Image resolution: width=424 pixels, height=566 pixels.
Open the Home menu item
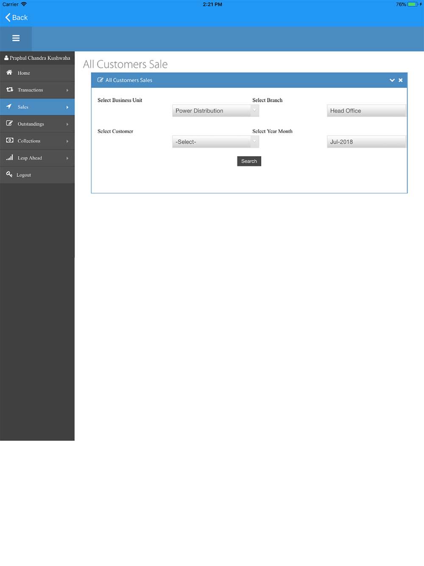click(x=37, y=73)
